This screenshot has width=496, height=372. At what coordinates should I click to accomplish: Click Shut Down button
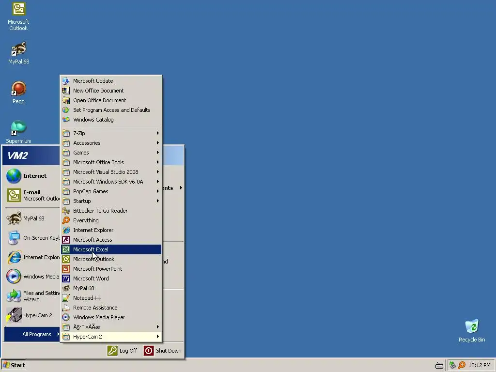click(x=163, y=351)
